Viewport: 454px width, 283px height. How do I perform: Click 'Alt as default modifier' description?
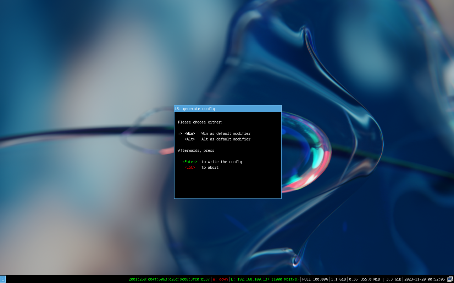(x=226, y=139)
